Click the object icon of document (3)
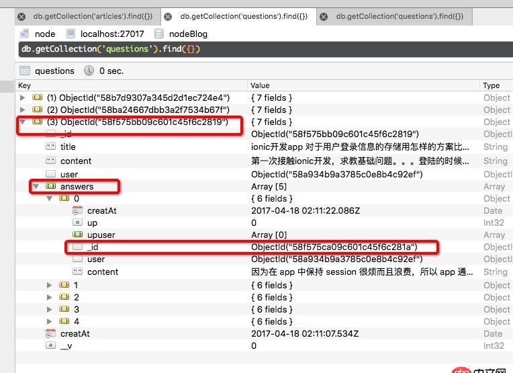 pyautogui.click(x=38, y=122)
